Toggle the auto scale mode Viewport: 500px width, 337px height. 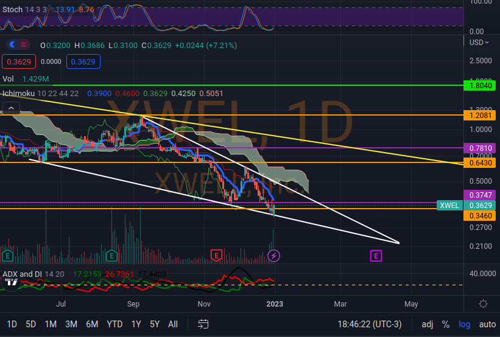pos(487,324)
